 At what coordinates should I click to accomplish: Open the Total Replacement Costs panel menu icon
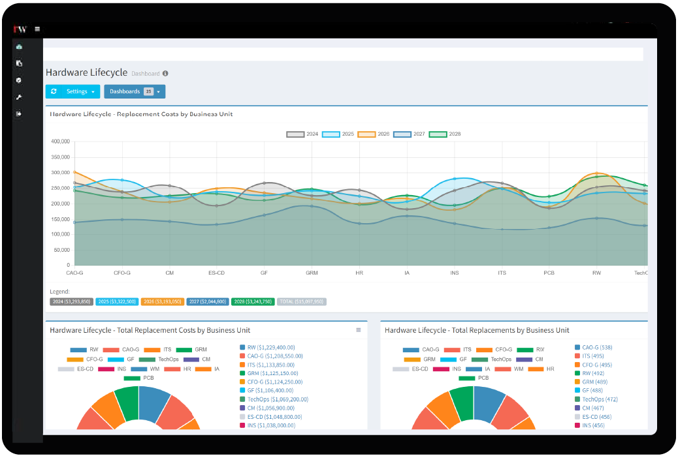pos(358,330)
